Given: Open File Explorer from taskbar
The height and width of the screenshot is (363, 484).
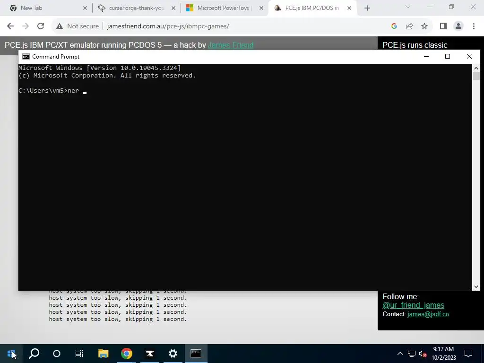Looking at the screenshot, I should pos(104,354).
